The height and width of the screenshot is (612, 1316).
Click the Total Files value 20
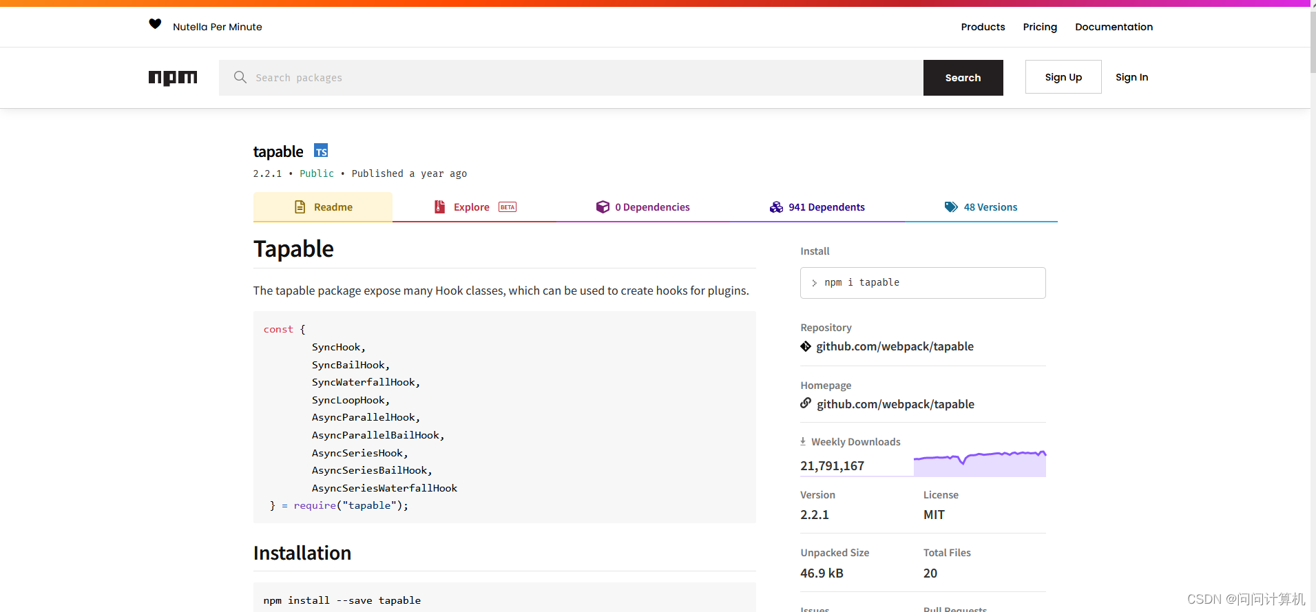[930, 573]
